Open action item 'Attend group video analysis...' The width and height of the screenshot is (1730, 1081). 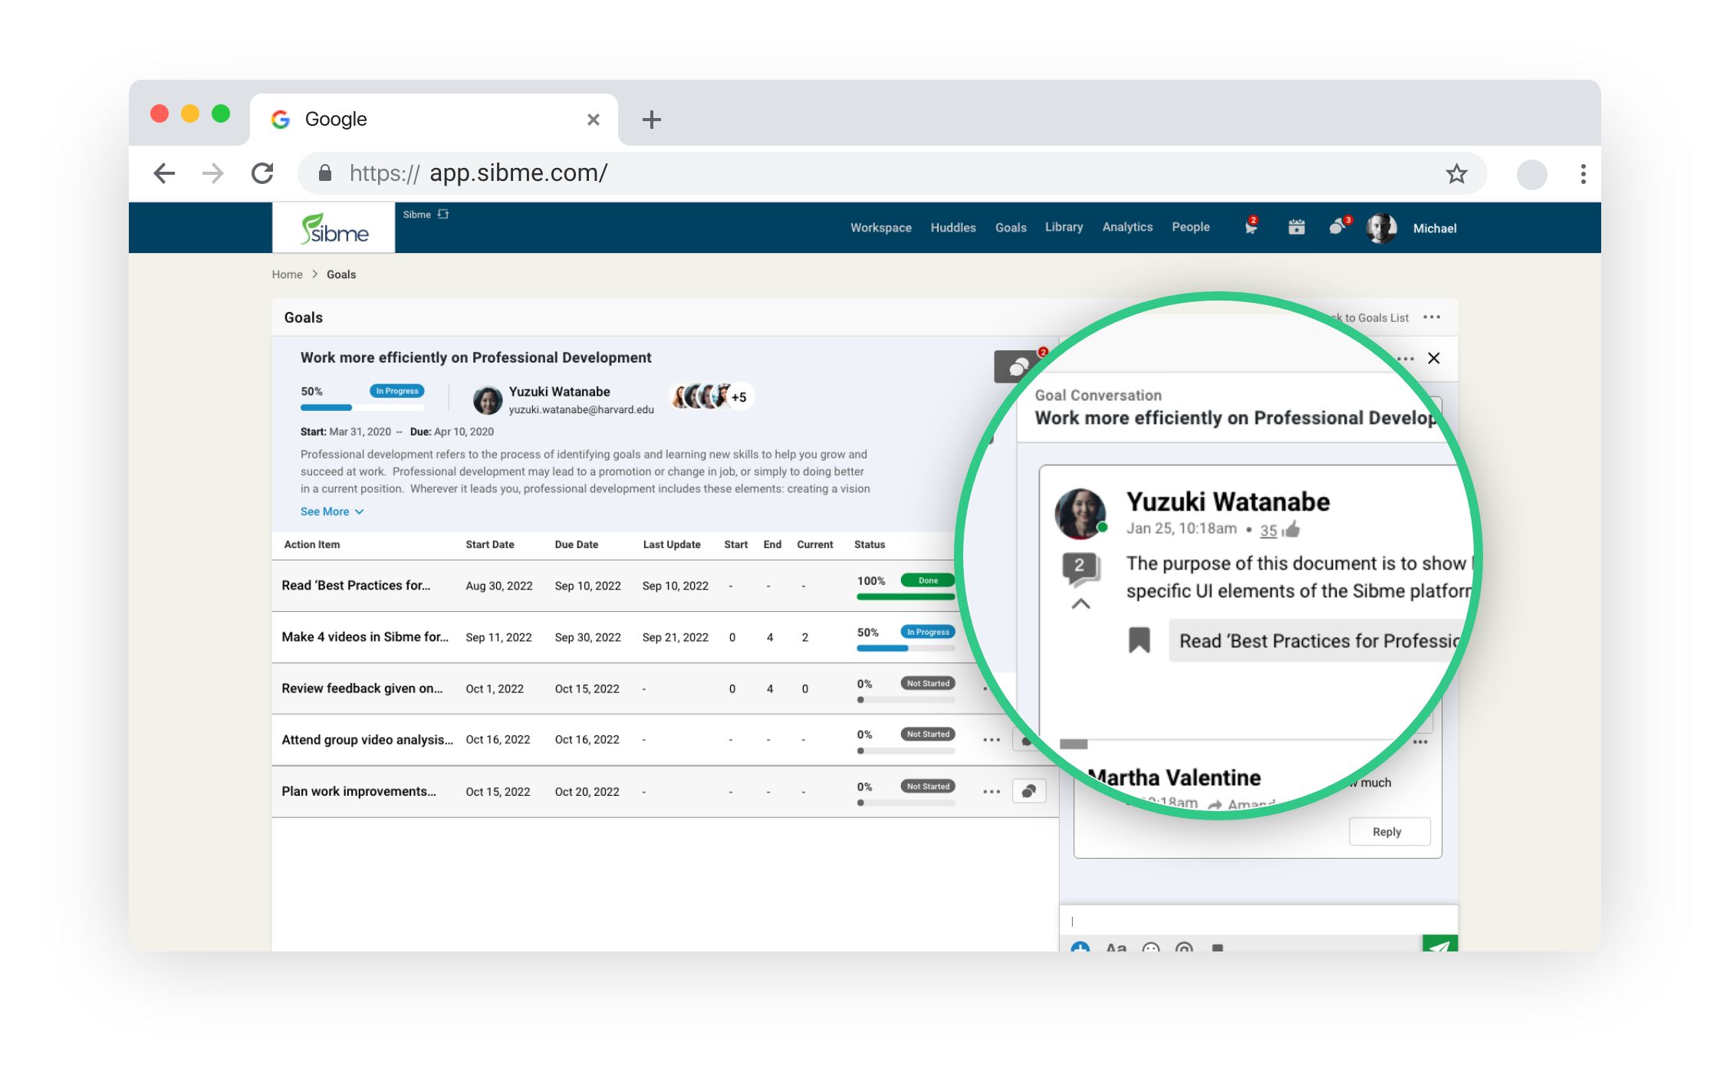coord(367,739)
